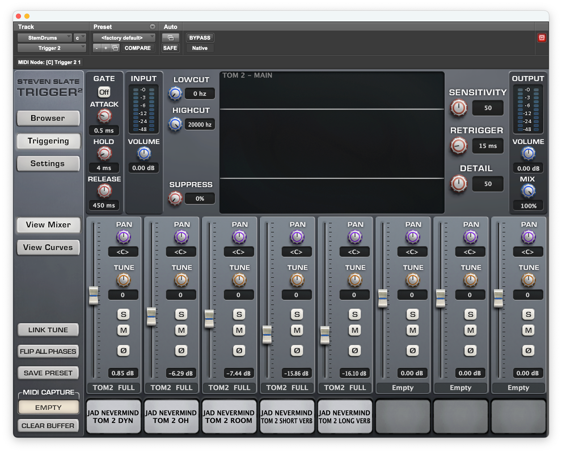562x453 pixels.
Task: Click the SAFE automation button
Action: click(x=170, y=48)
